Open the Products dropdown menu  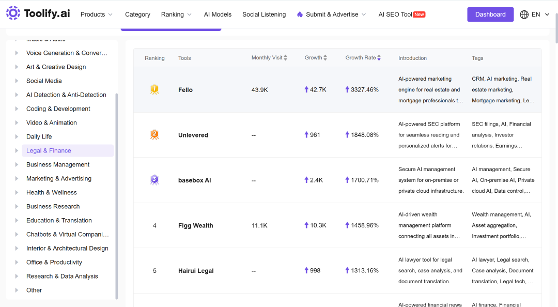click(x=97, y=14)
